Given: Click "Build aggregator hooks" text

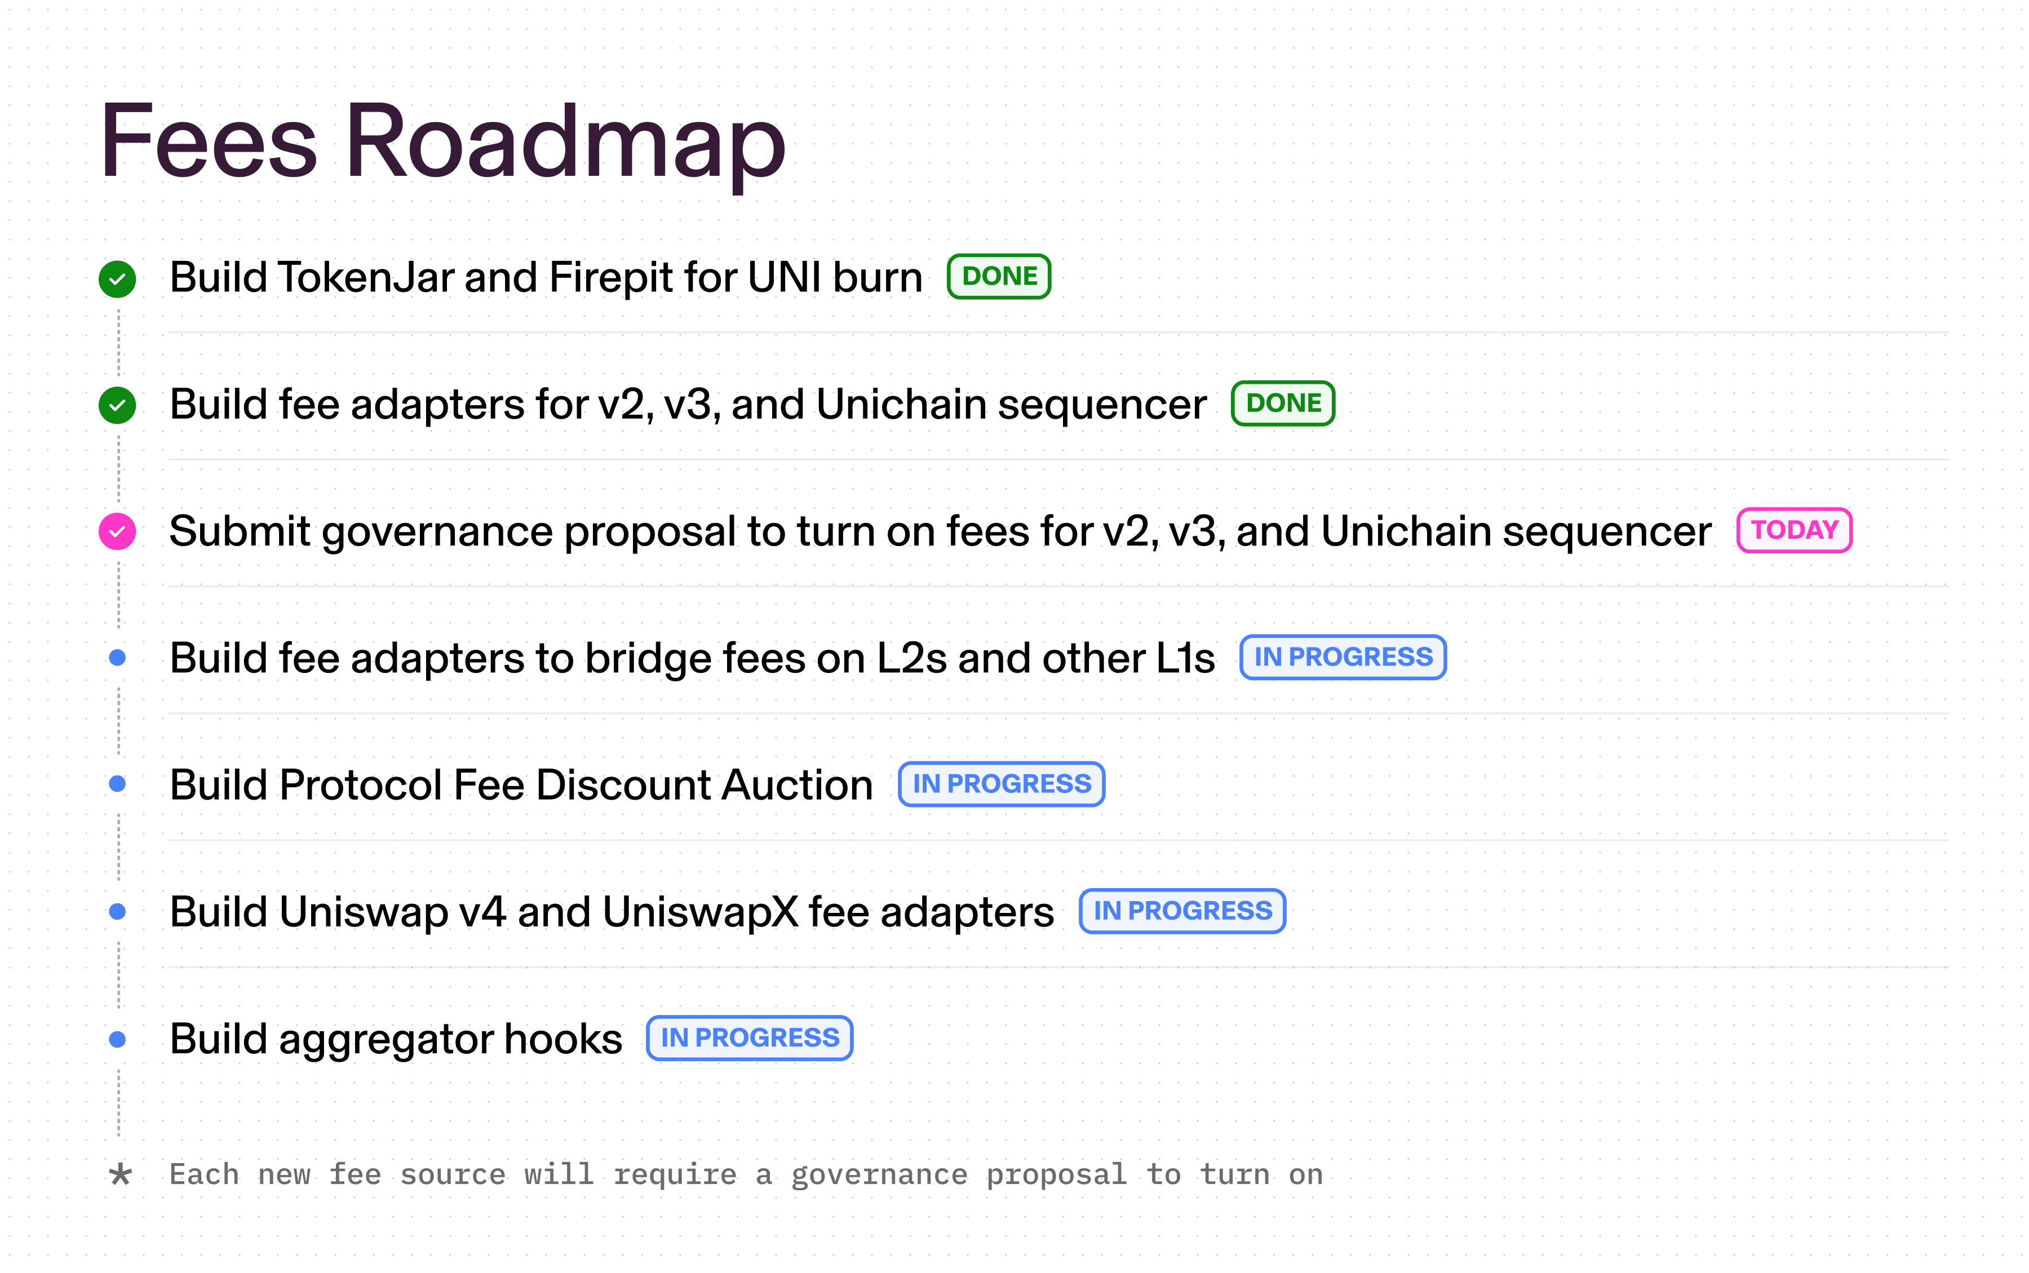Looking at the screenshot, I should (396, 1040).
